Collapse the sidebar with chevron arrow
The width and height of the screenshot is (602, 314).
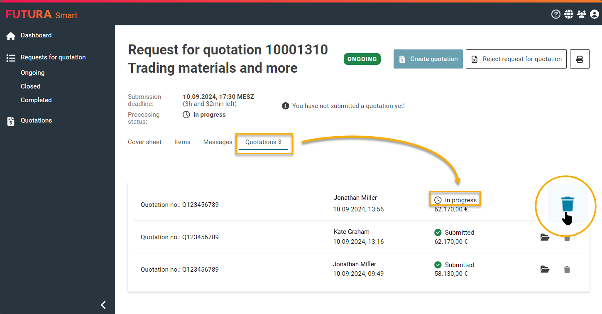click(x=103, y=305)
